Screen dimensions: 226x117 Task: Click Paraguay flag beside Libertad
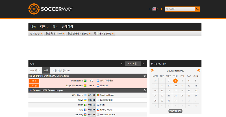[x=98, y=85]
